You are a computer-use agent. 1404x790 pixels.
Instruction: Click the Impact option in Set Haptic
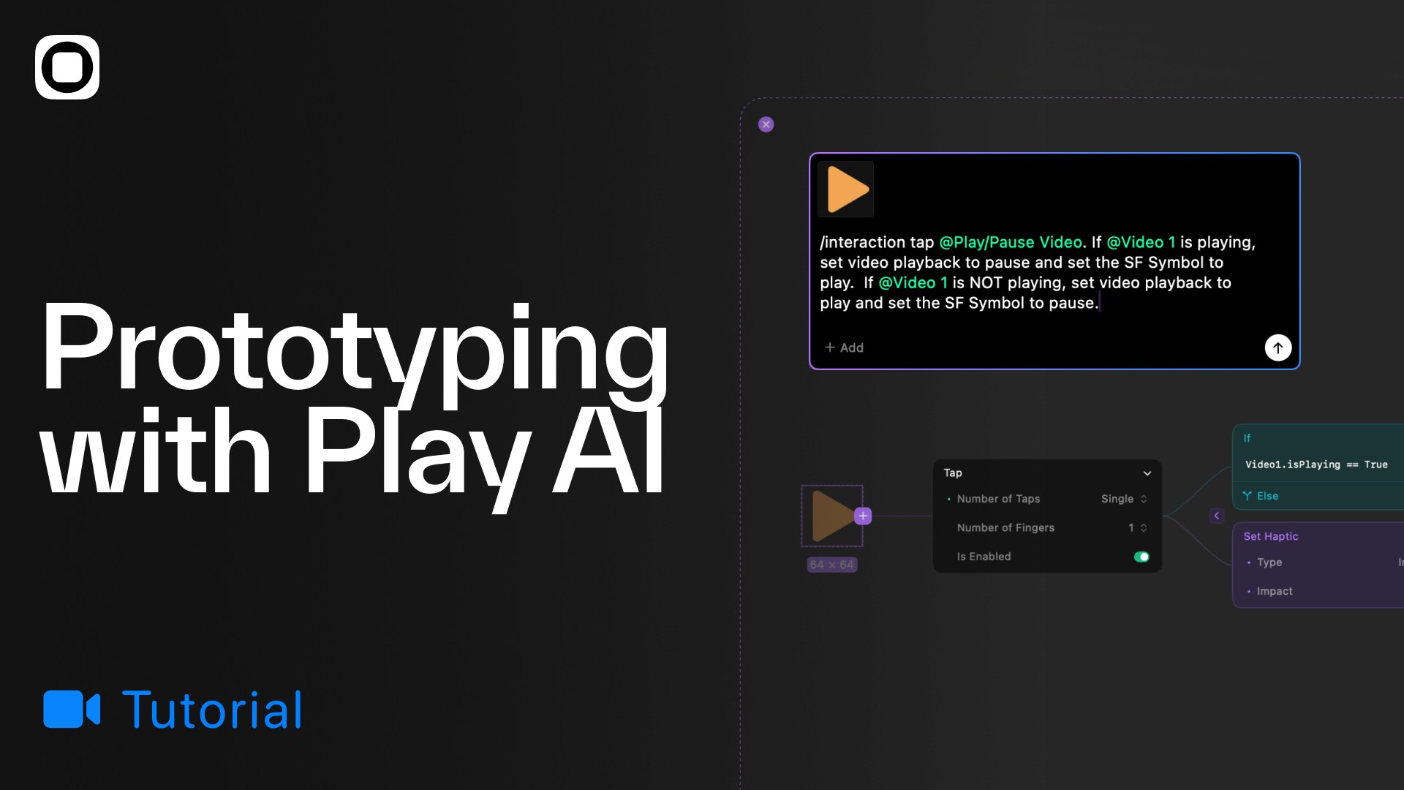pos(1274,591)
